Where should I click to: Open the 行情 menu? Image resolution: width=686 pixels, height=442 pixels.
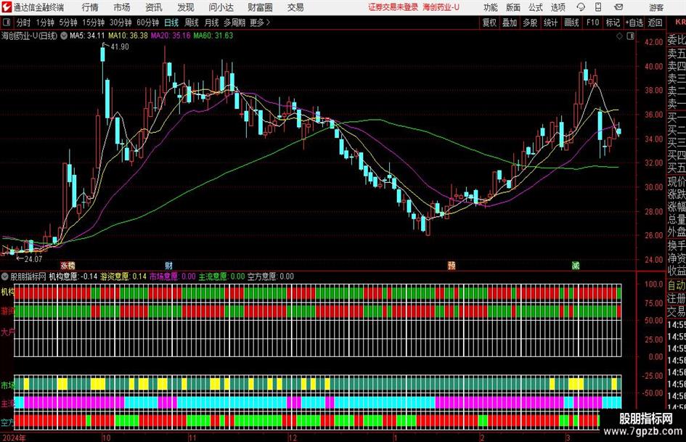(90, 7)
